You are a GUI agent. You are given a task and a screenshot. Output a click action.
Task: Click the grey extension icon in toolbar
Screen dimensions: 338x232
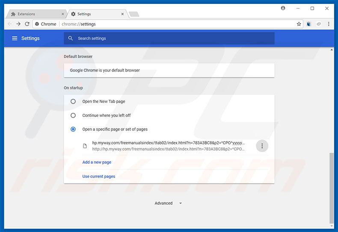pos(319,24)
